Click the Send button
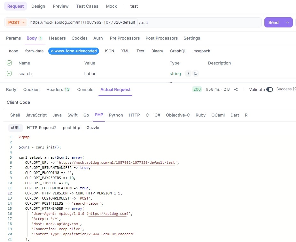296x242 pixels. point(273,22)
